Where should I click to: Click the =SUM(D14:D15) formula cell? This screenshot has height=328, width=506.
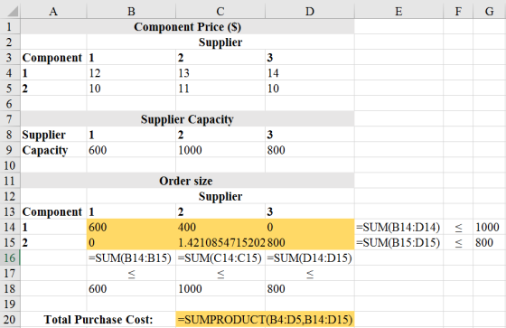310,258
